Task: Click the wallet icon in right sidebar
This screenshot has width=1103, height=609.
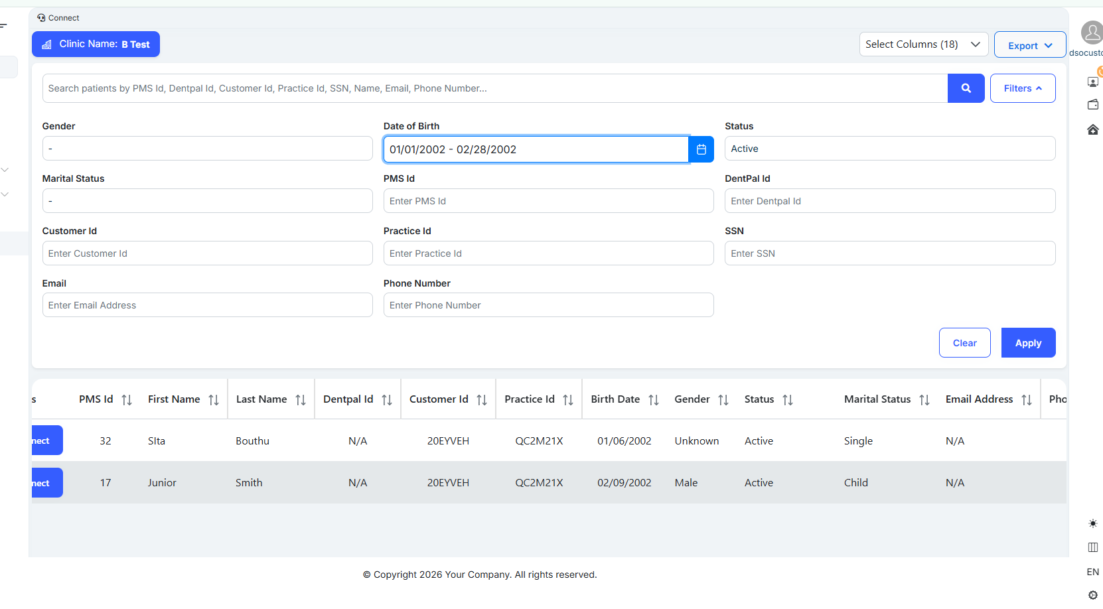Action: (x=1092, y=105)
